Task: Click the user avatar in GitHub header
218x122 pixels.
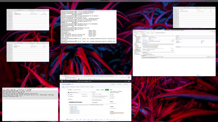Action: (x=129, y=81)
